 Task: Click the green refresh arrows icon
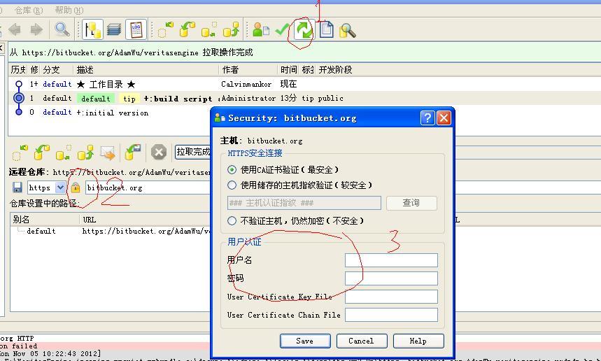coord(304,29)
